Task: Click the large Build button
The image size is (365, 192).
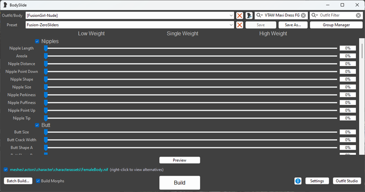Action: point(180,183)
